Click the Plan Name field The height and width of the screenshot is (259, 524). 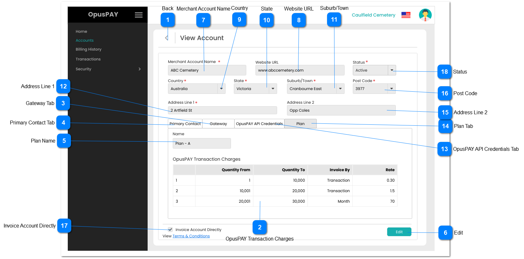[202, 143]
